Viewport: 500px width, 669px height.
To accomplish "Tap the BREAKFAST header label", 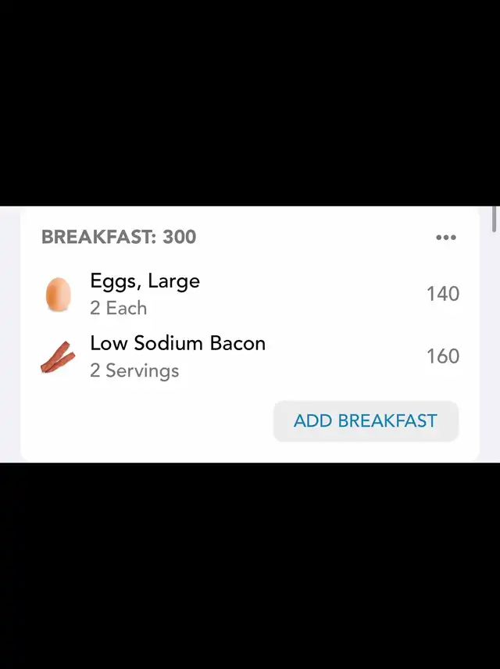I will [x=97, y=237].
